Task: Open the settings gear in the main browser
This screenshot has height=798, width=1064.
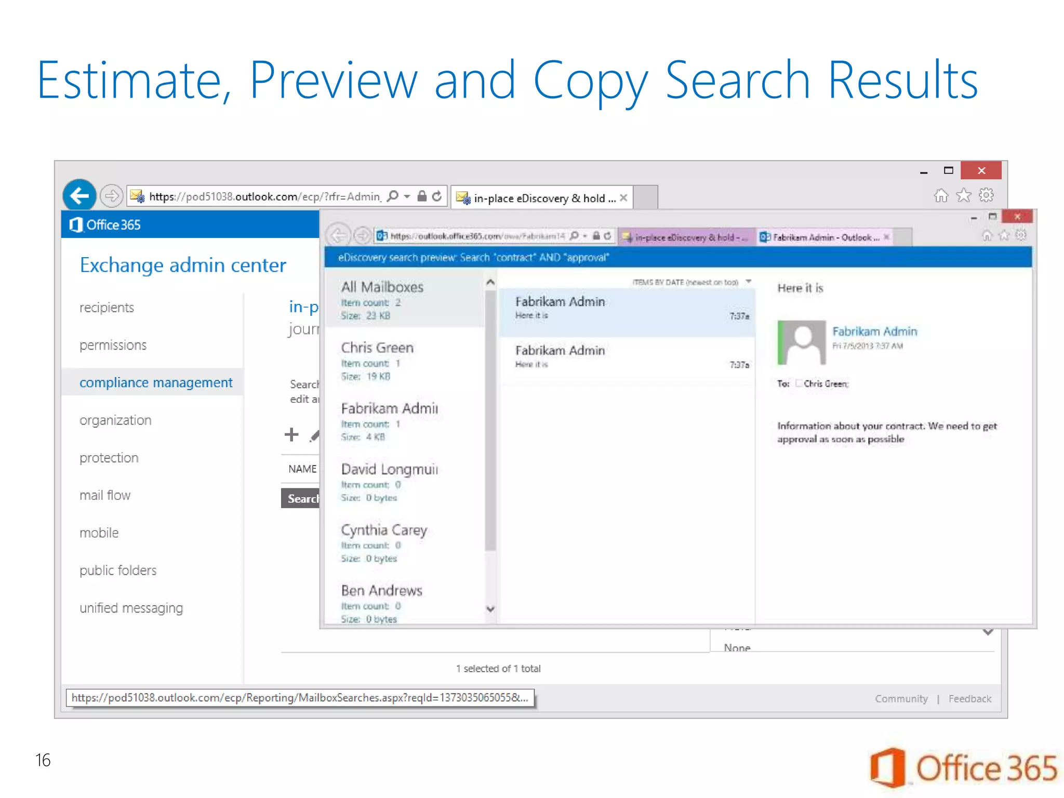Action: [x=986, y=195]
